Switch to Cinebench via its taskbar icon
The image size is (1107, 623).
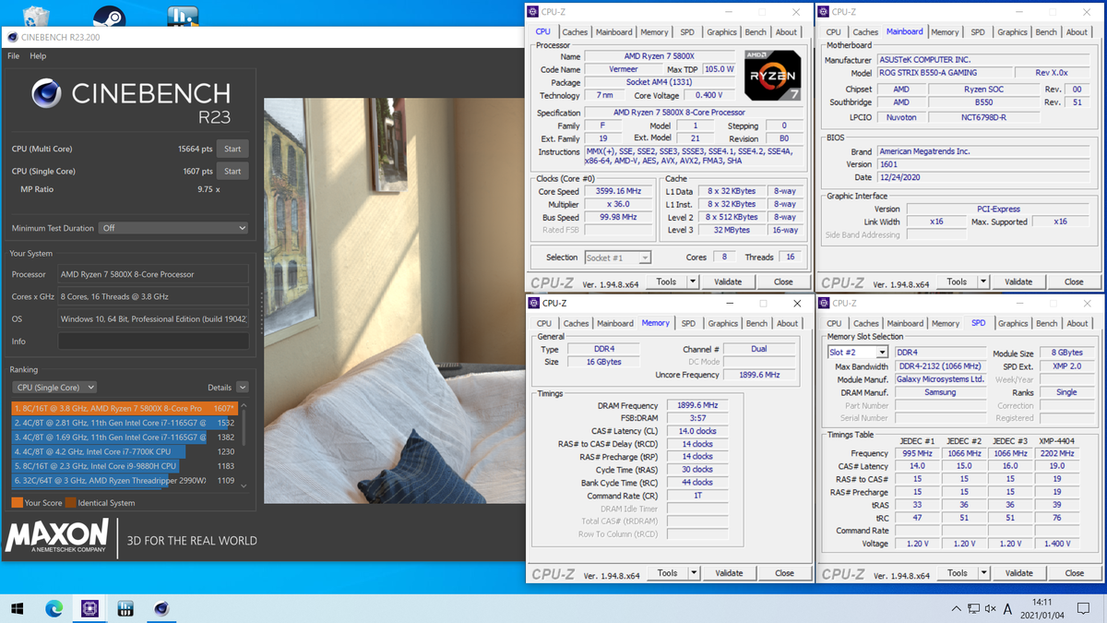(161, 608)
